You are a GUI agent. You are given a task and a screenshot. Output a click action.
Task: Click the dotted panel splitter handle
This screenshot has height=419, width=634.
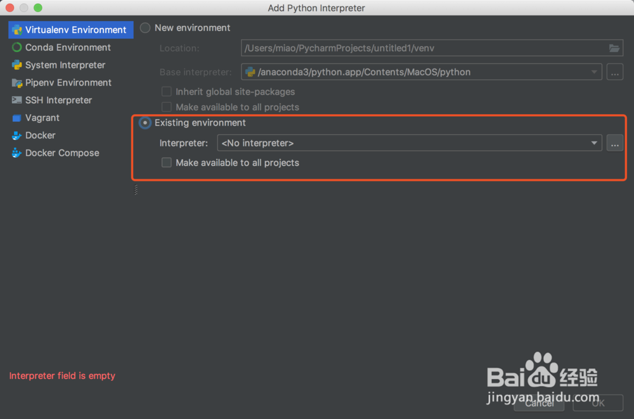(x=136, y=190)
